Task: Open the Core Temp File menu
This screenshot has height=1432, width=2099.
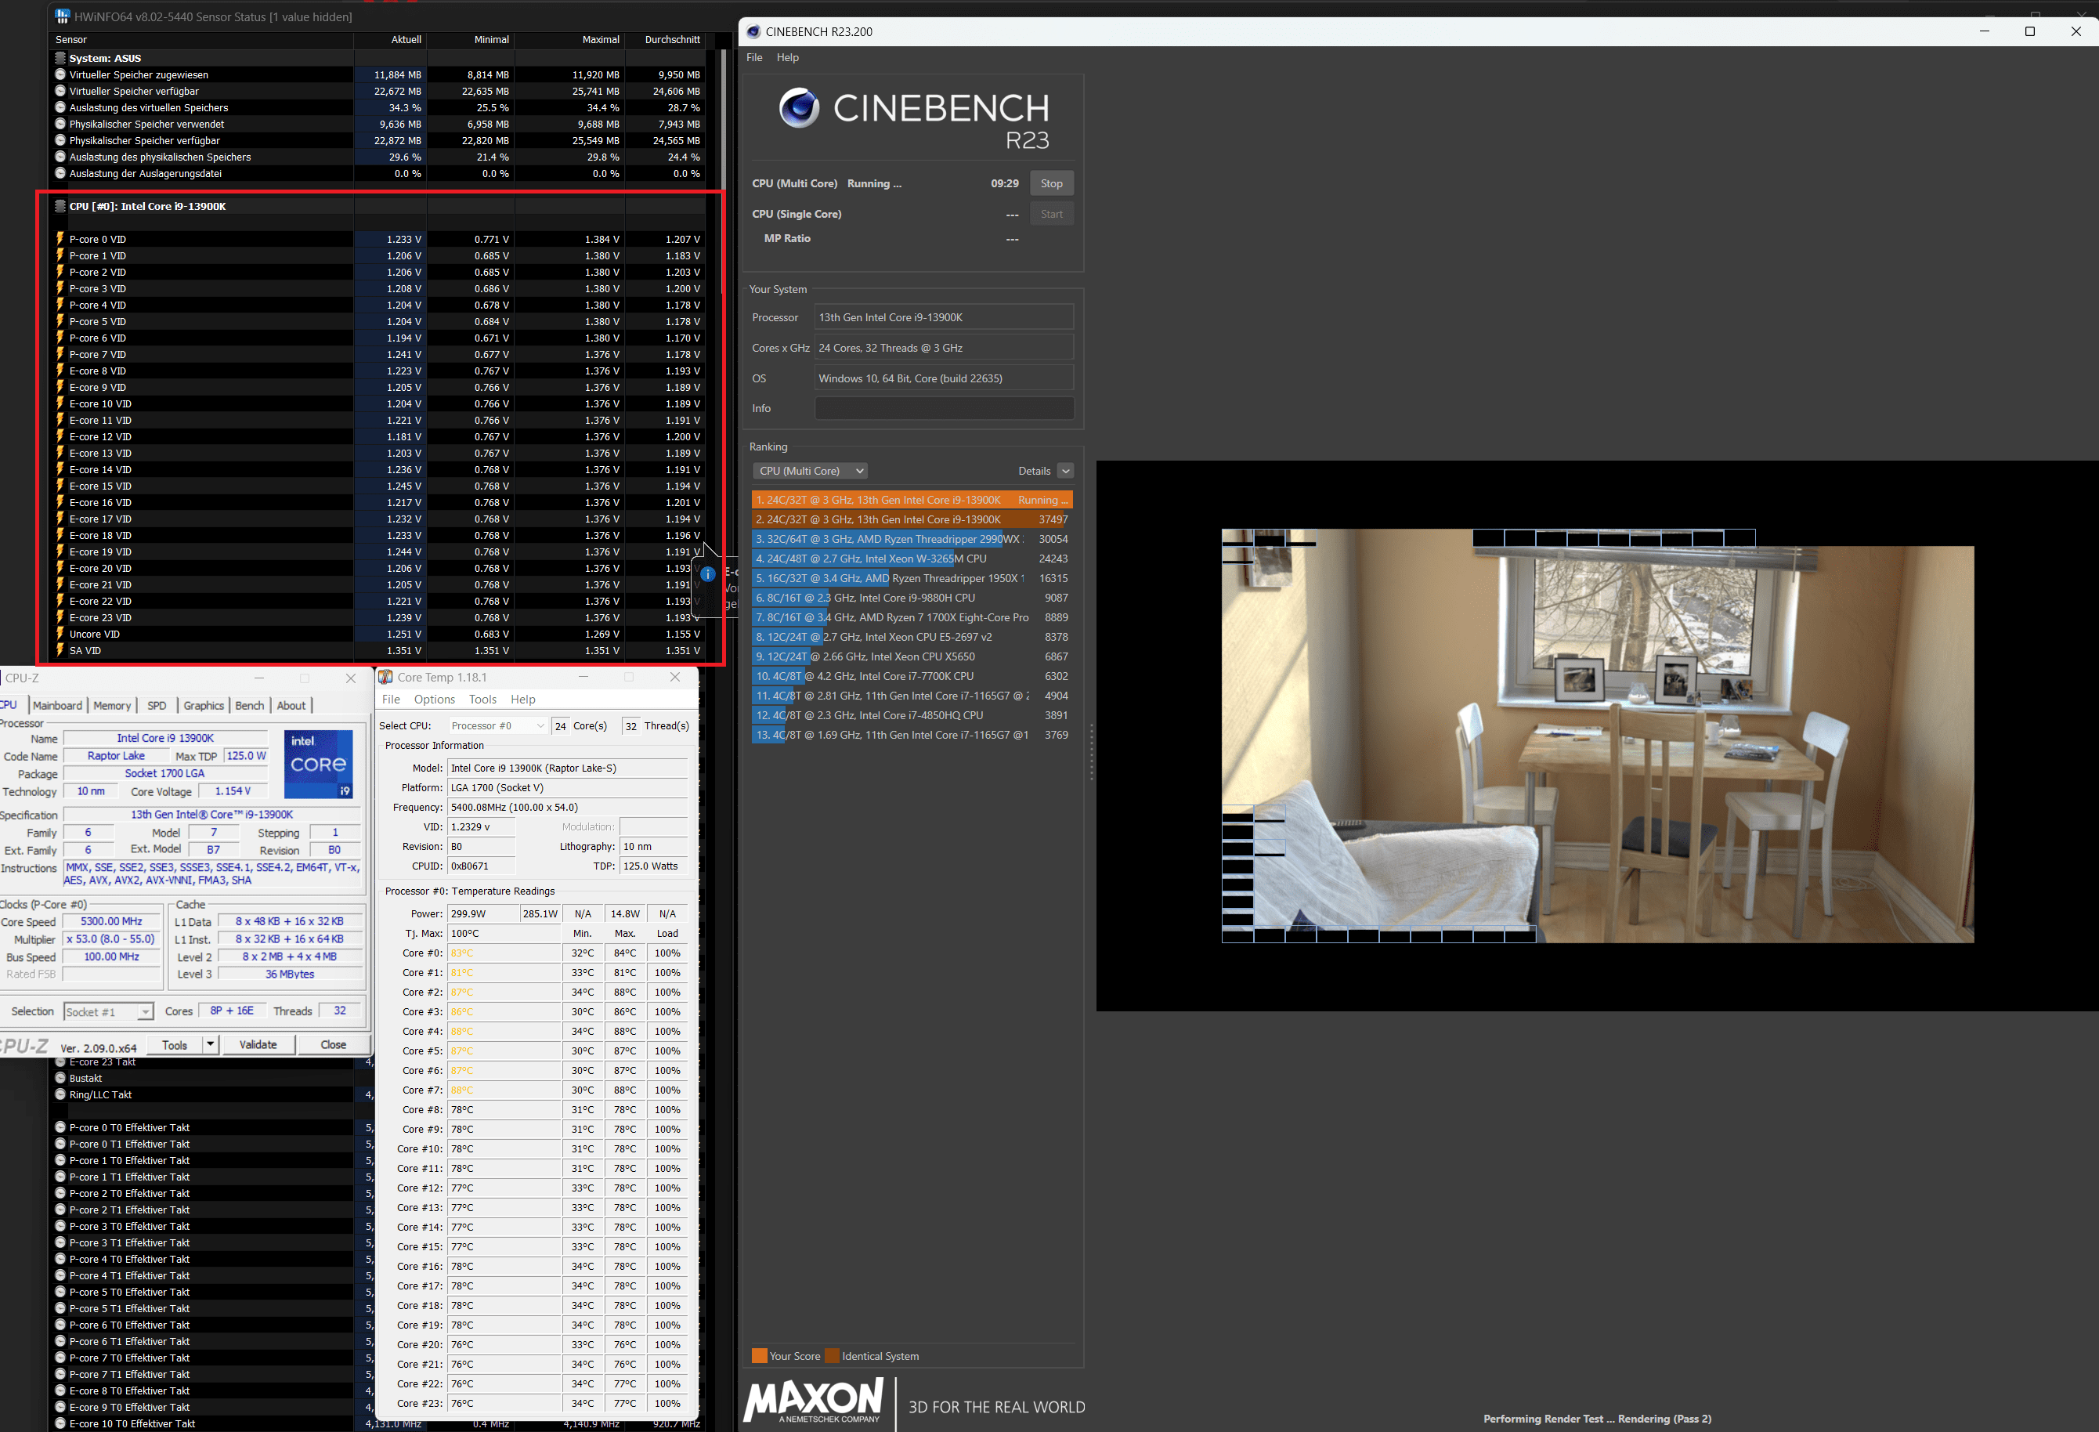Action: click(x=391, y=700)
